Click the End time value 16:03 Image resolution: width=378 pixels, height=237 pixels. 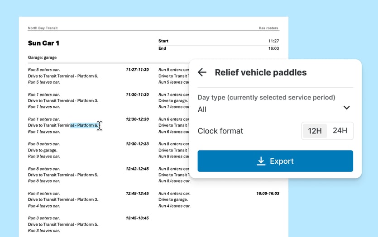[273, 48]
